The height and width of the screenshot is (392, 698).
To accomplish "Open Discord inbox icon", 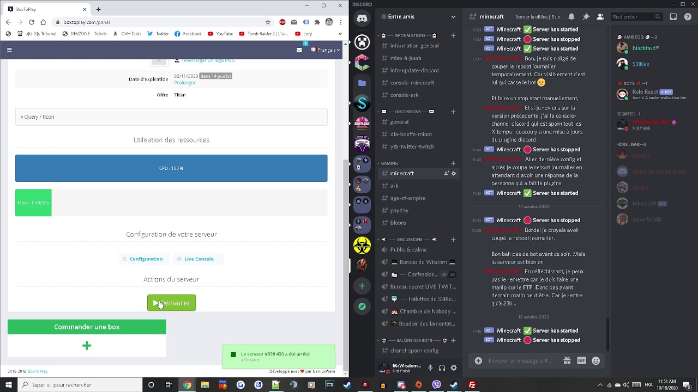I will click(x=673, y=17).
